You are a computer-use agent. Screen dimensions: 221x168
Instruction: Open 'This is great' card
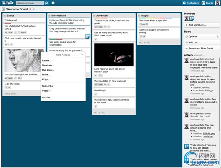24,20
